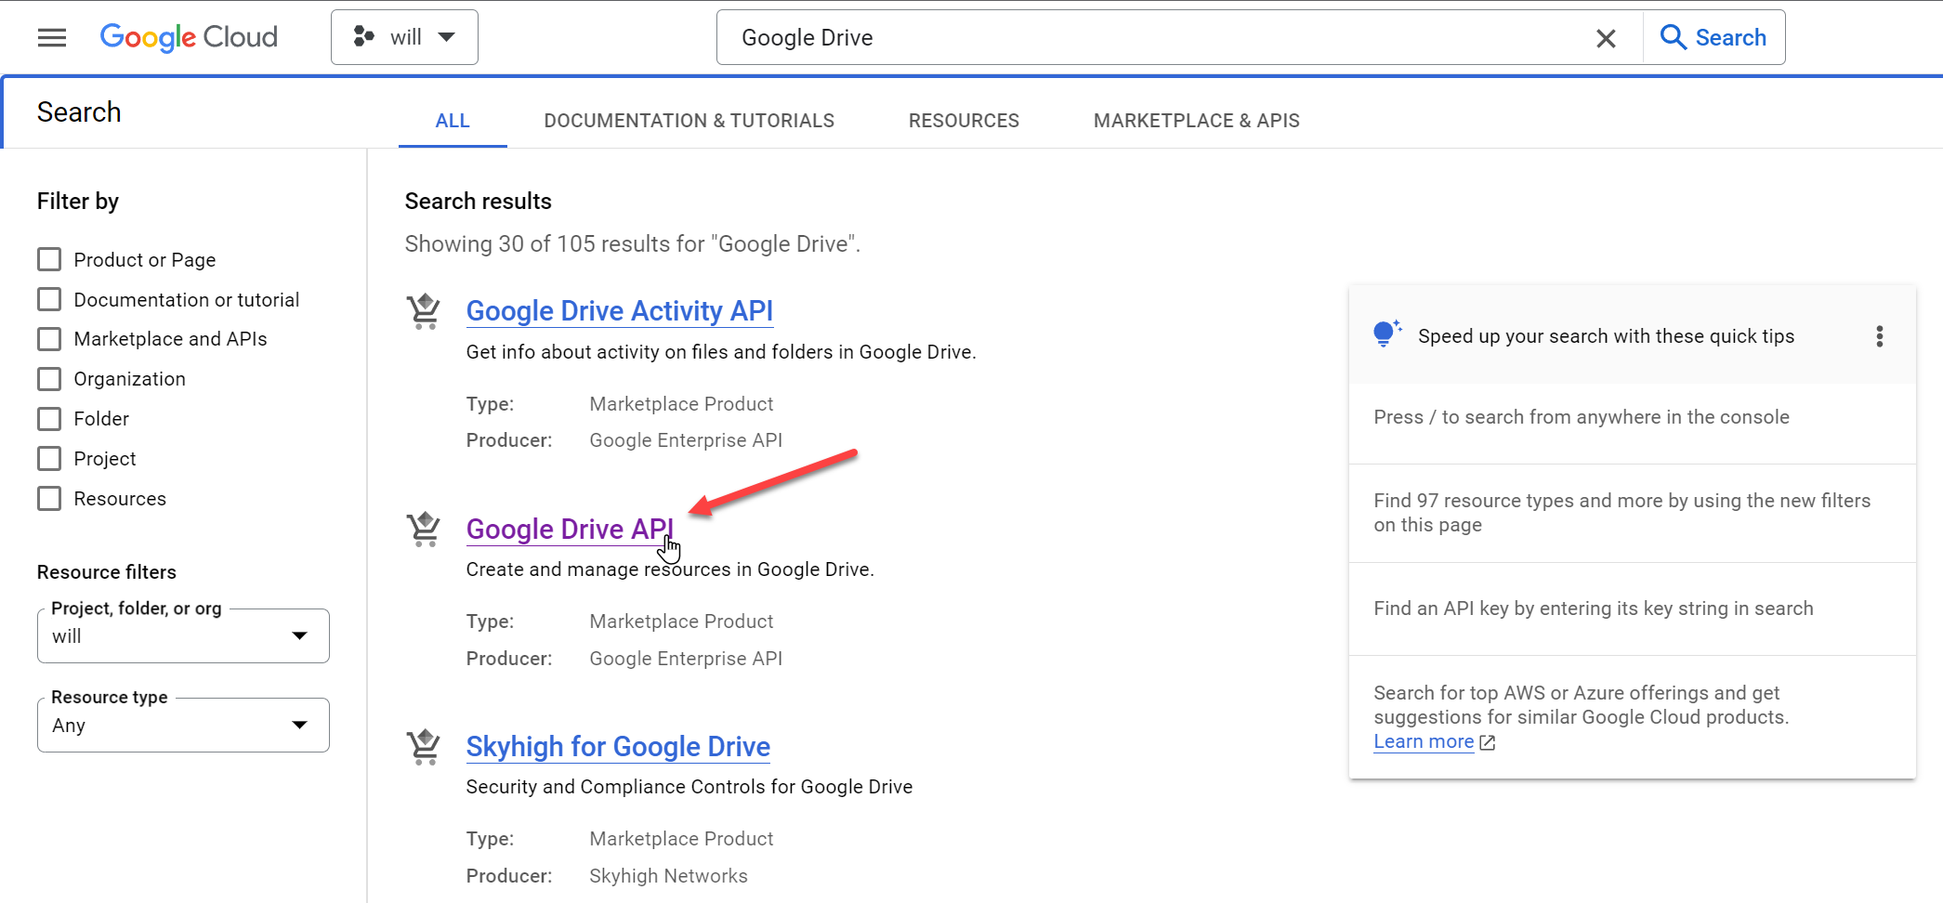Image resolution: width=1943 pixels, height=903 pixels.
Task: Check the Product or Page filter
Action: 49,259
